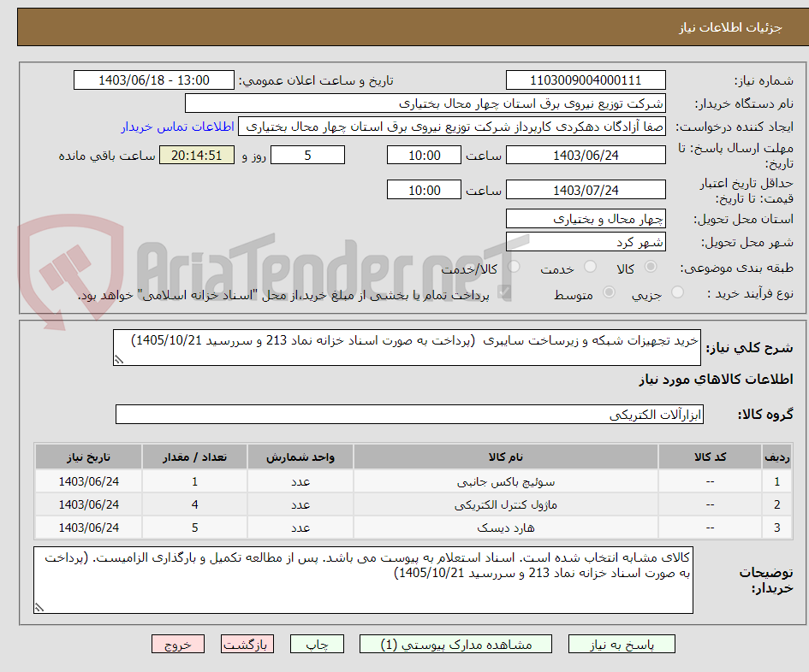Click the نام کالا column header
809x672 pixels.
click(x=506, y=457)
